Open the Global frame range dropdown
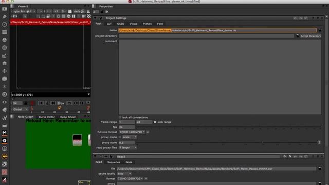 pyautogui.click(x=21, y=109)
